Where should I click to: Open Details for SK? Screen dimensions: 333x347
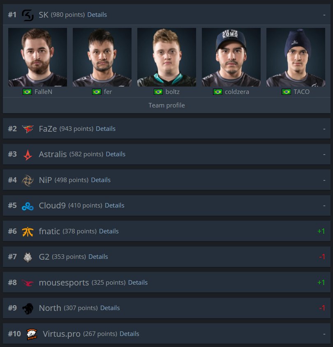tap(97, 15)
